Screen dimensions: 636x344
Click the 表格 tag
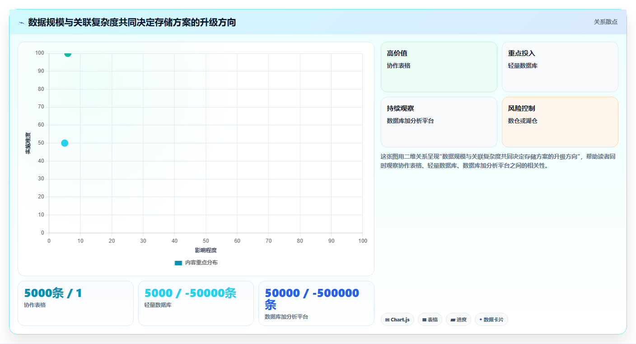tap(430, 320)
